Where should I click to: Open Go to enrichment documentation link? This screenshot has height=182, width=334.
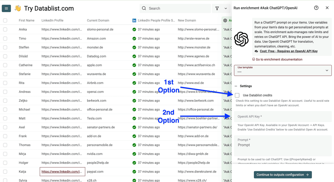pos(277,59)
